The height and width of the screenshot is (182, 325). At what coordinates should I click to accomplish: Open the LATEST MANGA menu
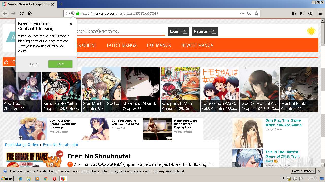point(122,45)
